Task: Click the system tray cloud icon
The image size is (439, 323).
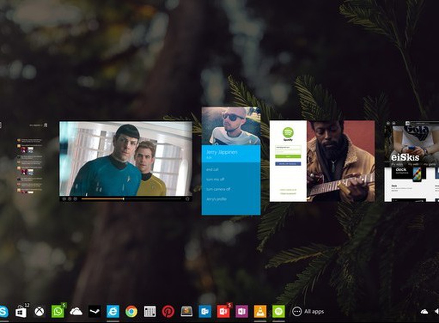Action: point(424,312)
